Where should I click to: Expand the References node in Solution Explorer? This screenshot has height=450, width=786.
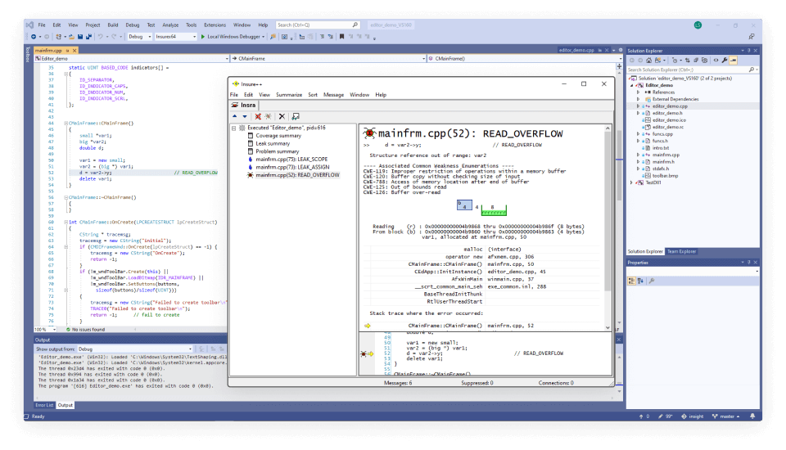coord(638,92)
